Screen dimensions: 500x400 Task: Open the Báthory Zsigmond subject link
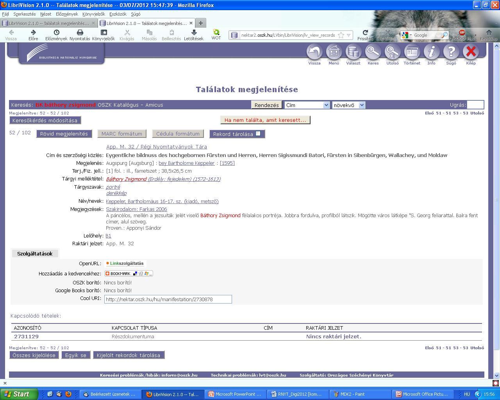[163, 179]
